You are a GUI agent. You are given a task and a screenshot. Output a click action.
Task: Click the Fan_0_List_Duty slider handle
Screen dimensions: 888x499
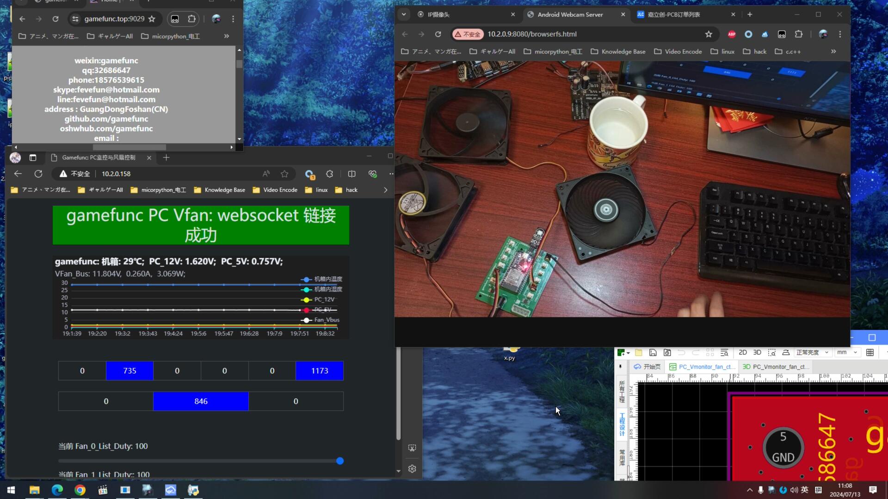[340, 461]
